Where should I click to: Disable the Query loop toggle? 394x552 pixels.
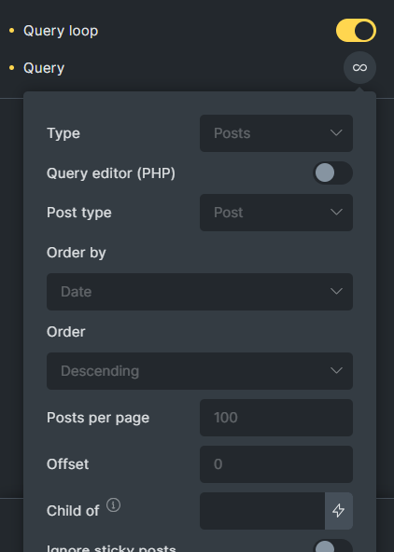tap(356, 30)
